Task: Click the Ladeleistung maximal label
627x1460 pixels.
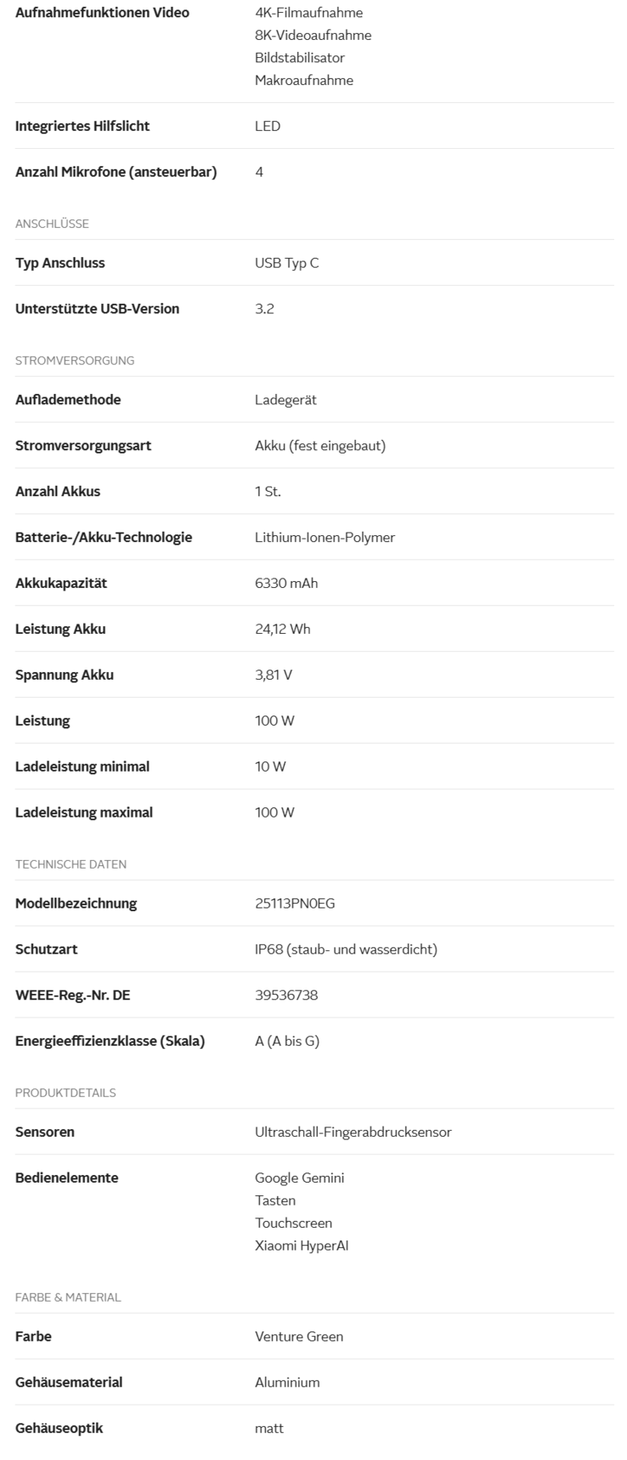Action: click(x=82, y=813)
